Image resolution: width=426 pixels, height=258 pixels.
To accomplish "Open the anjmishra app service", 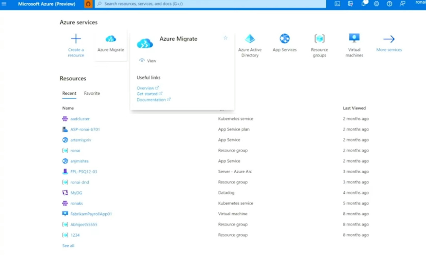I will tap(79, 161).
